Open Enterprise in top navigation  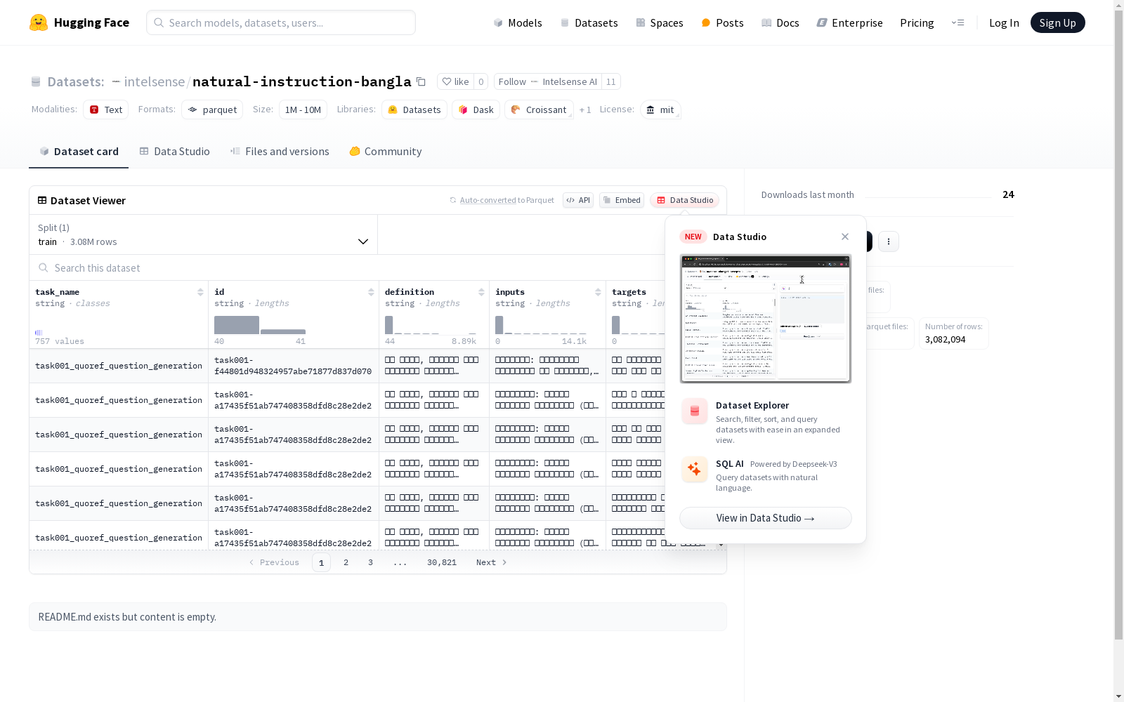[x=849, y=22]
